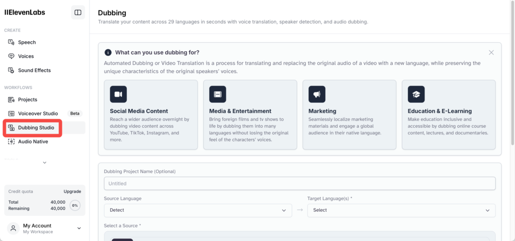
Task: Click the vertical page scrollbar
Action: click(512, 72)
